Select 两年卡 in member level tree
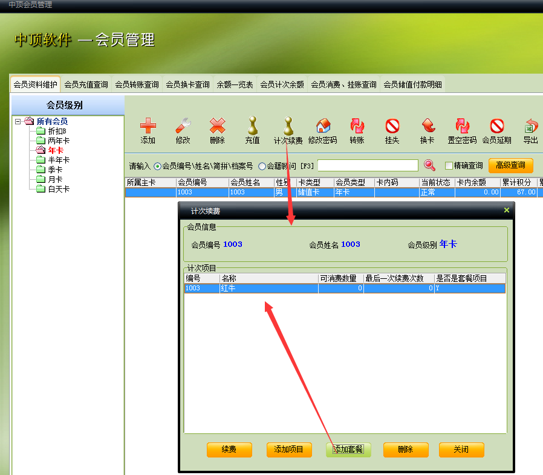 click(59, 141)
